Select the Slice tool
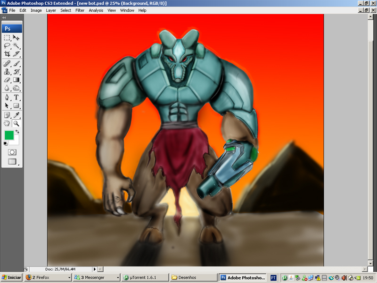This screenshot has width=377, height=283. 16,54
